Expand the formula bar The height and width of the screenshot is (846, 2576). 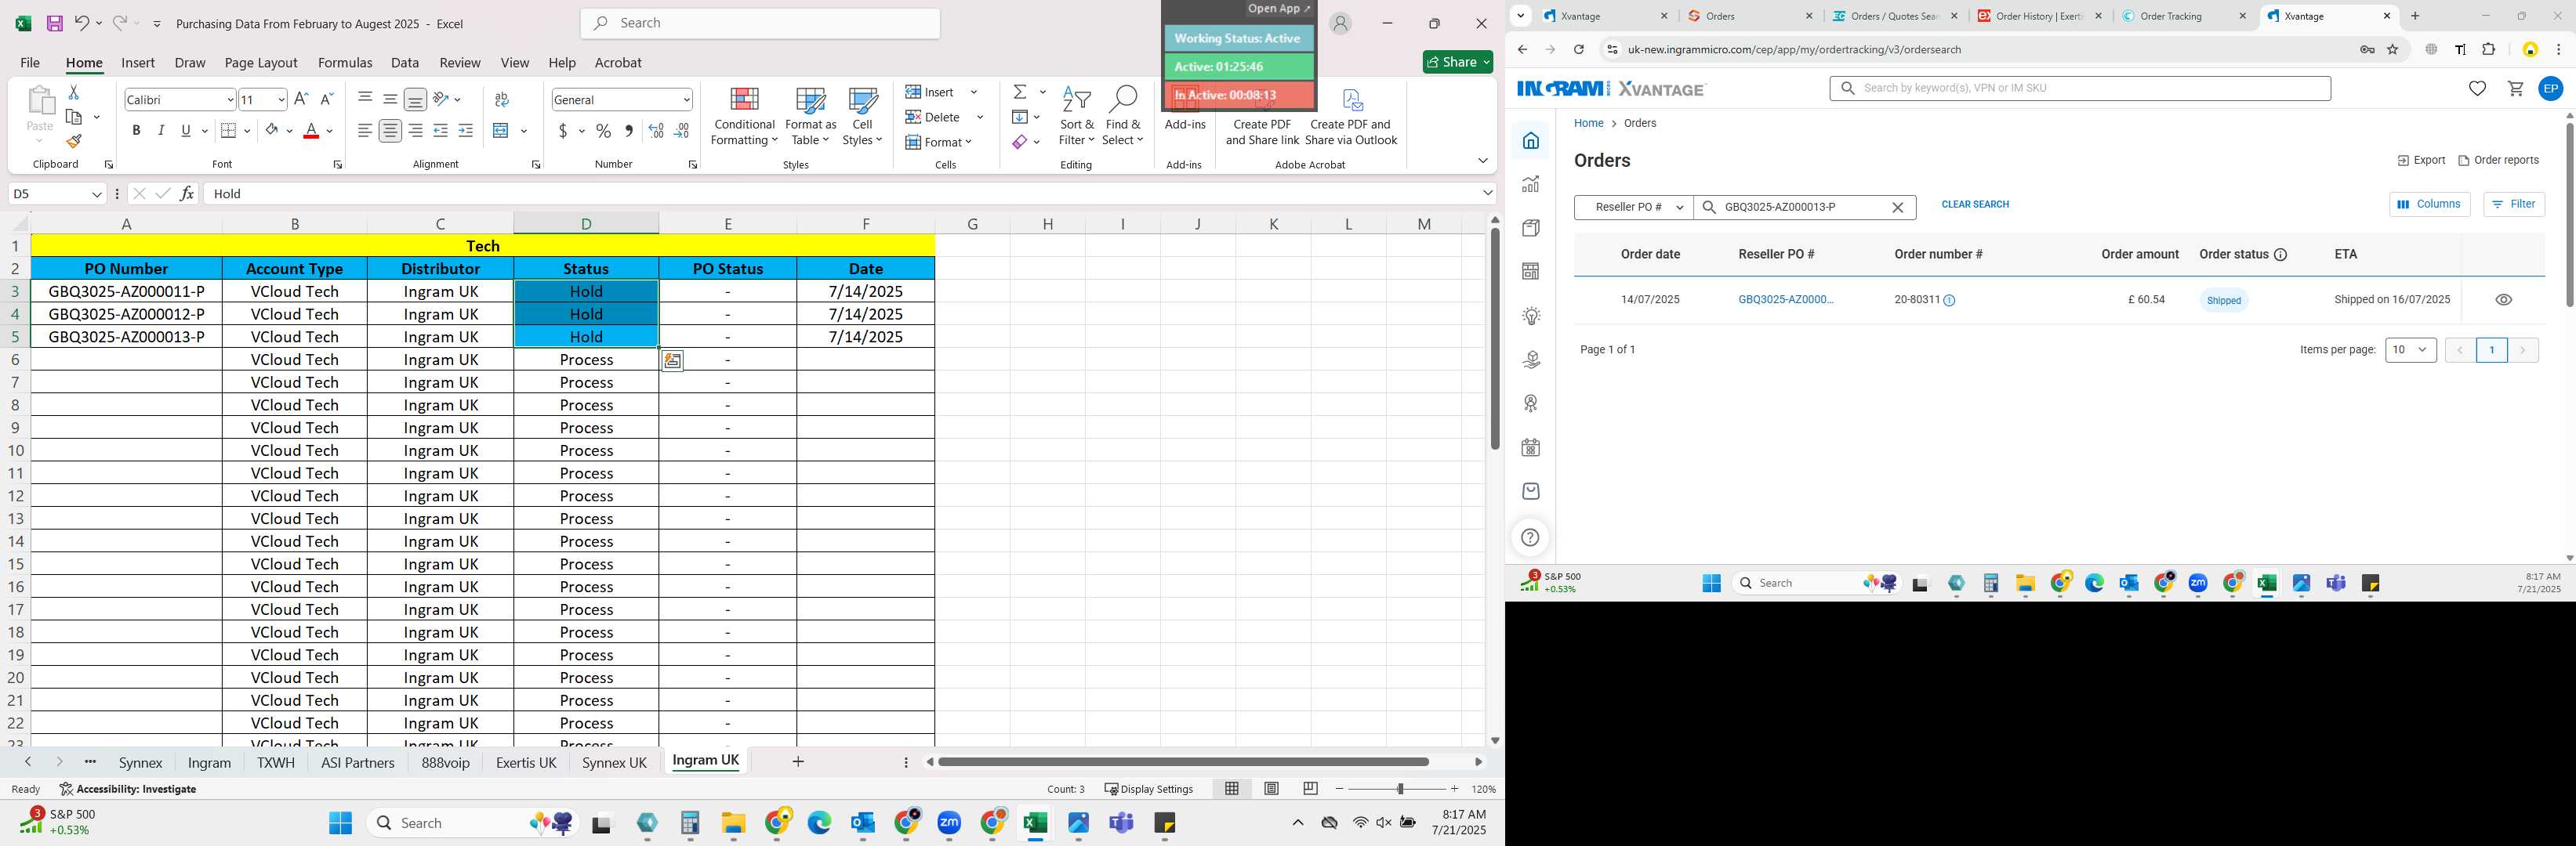point(1488,193)
